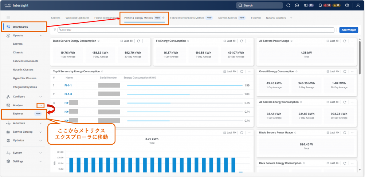365x177 pixels.
Task: Open more options for Top 5 Servers widget
Action: (x=249, y=72)
